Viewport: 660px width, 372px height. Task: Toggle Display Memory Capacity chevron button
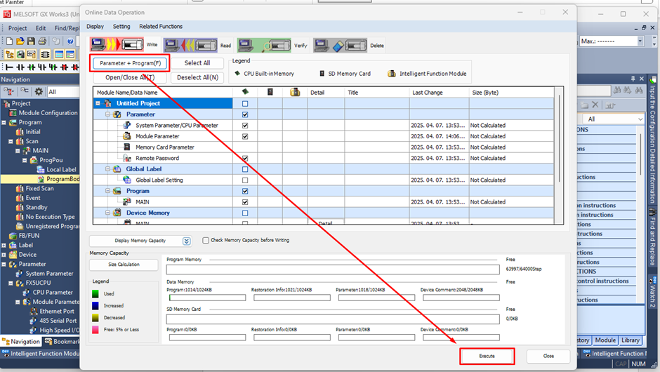[x=187, y=241]
